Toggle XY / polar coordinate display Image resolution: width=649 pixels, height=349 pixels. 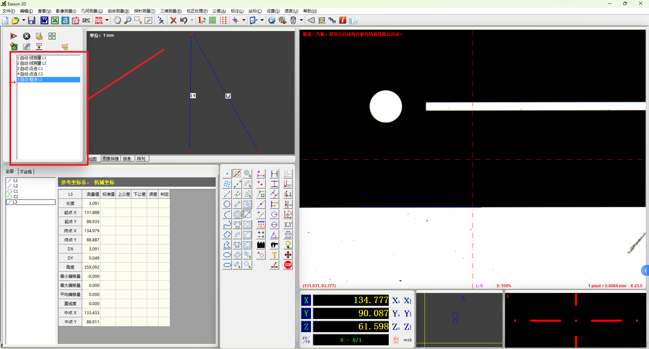306,340
